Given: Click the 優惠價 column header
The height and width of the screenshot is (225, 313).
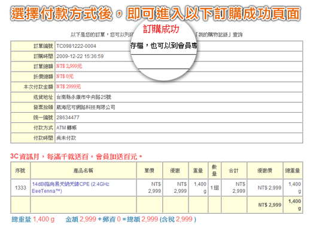Looking at the screenshot, I should point(265,171).
